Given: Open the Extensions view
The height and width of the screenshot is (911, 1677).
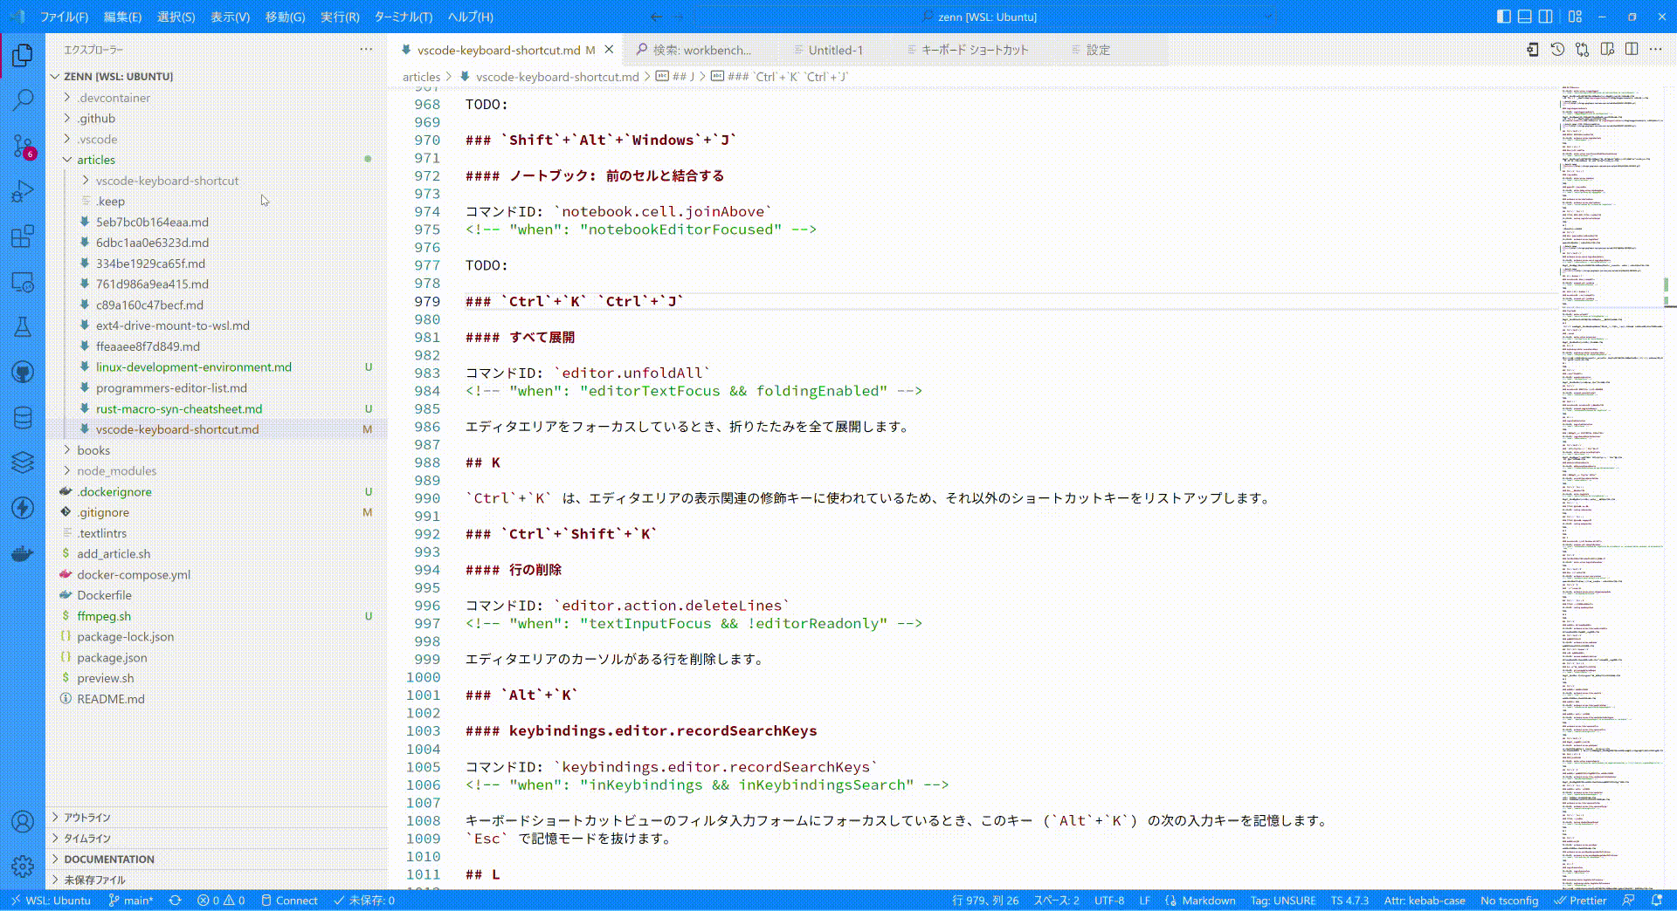Looking at the screenshot, I should [x=23, y=236].
